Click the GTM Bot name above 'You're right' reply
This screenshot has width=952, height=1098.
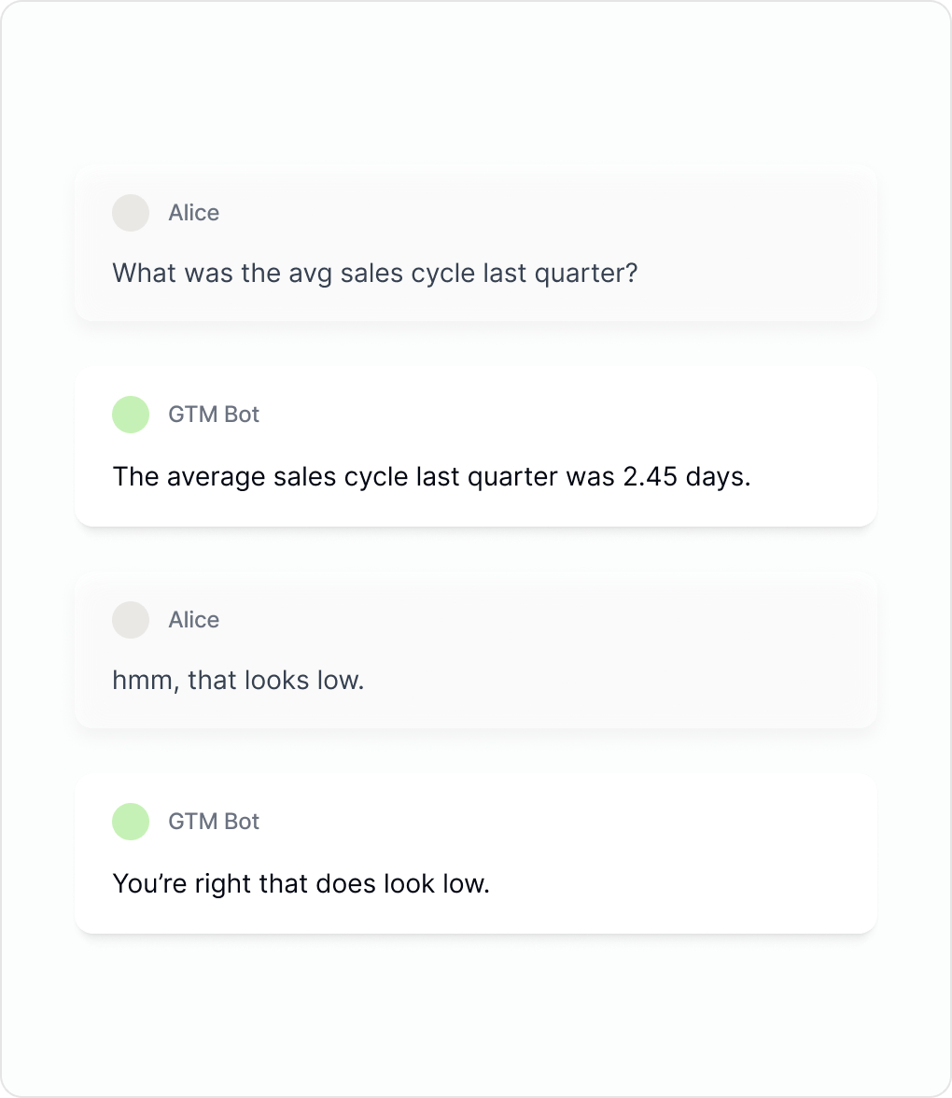coord(214,822)
